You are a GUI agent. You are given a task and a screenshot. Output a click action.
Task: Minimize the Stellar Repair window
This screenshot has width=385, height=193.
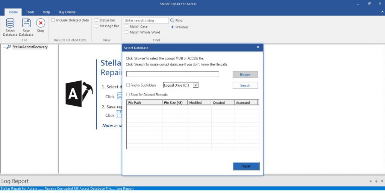pyautogui.click(x=358, y=4)
